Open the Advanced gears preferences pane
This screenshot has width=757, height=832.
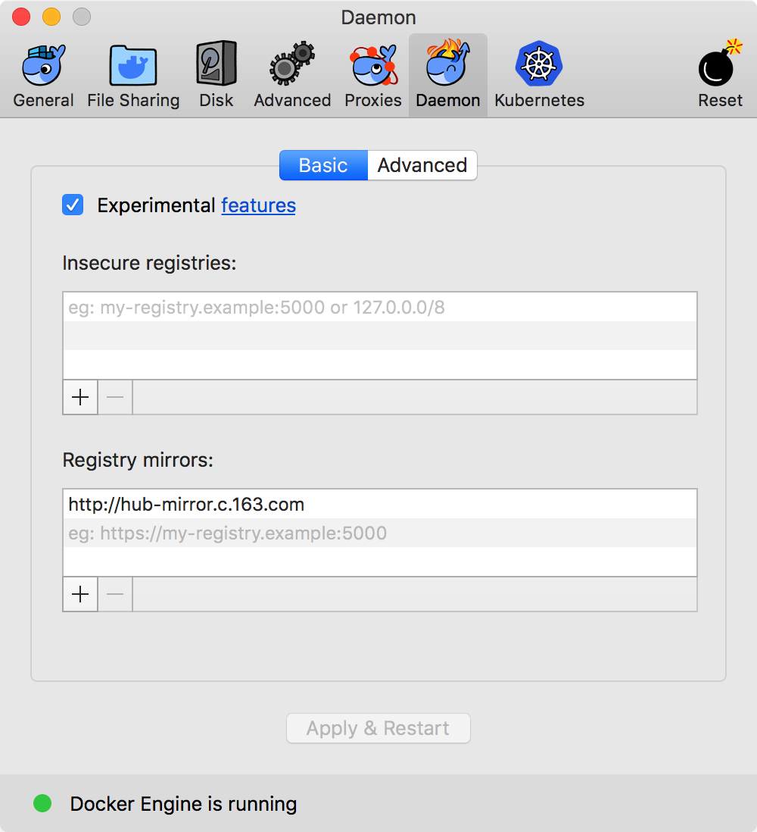pyautogui.click(x=292, y=76)
